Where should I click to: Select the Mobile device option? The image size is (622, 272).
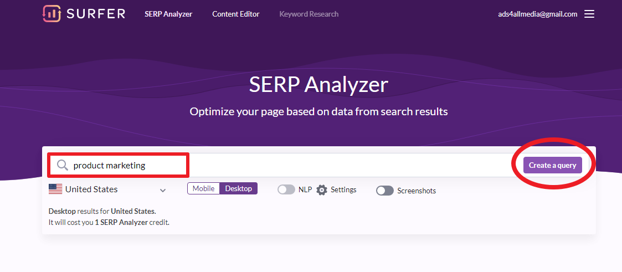coord(203,188)
